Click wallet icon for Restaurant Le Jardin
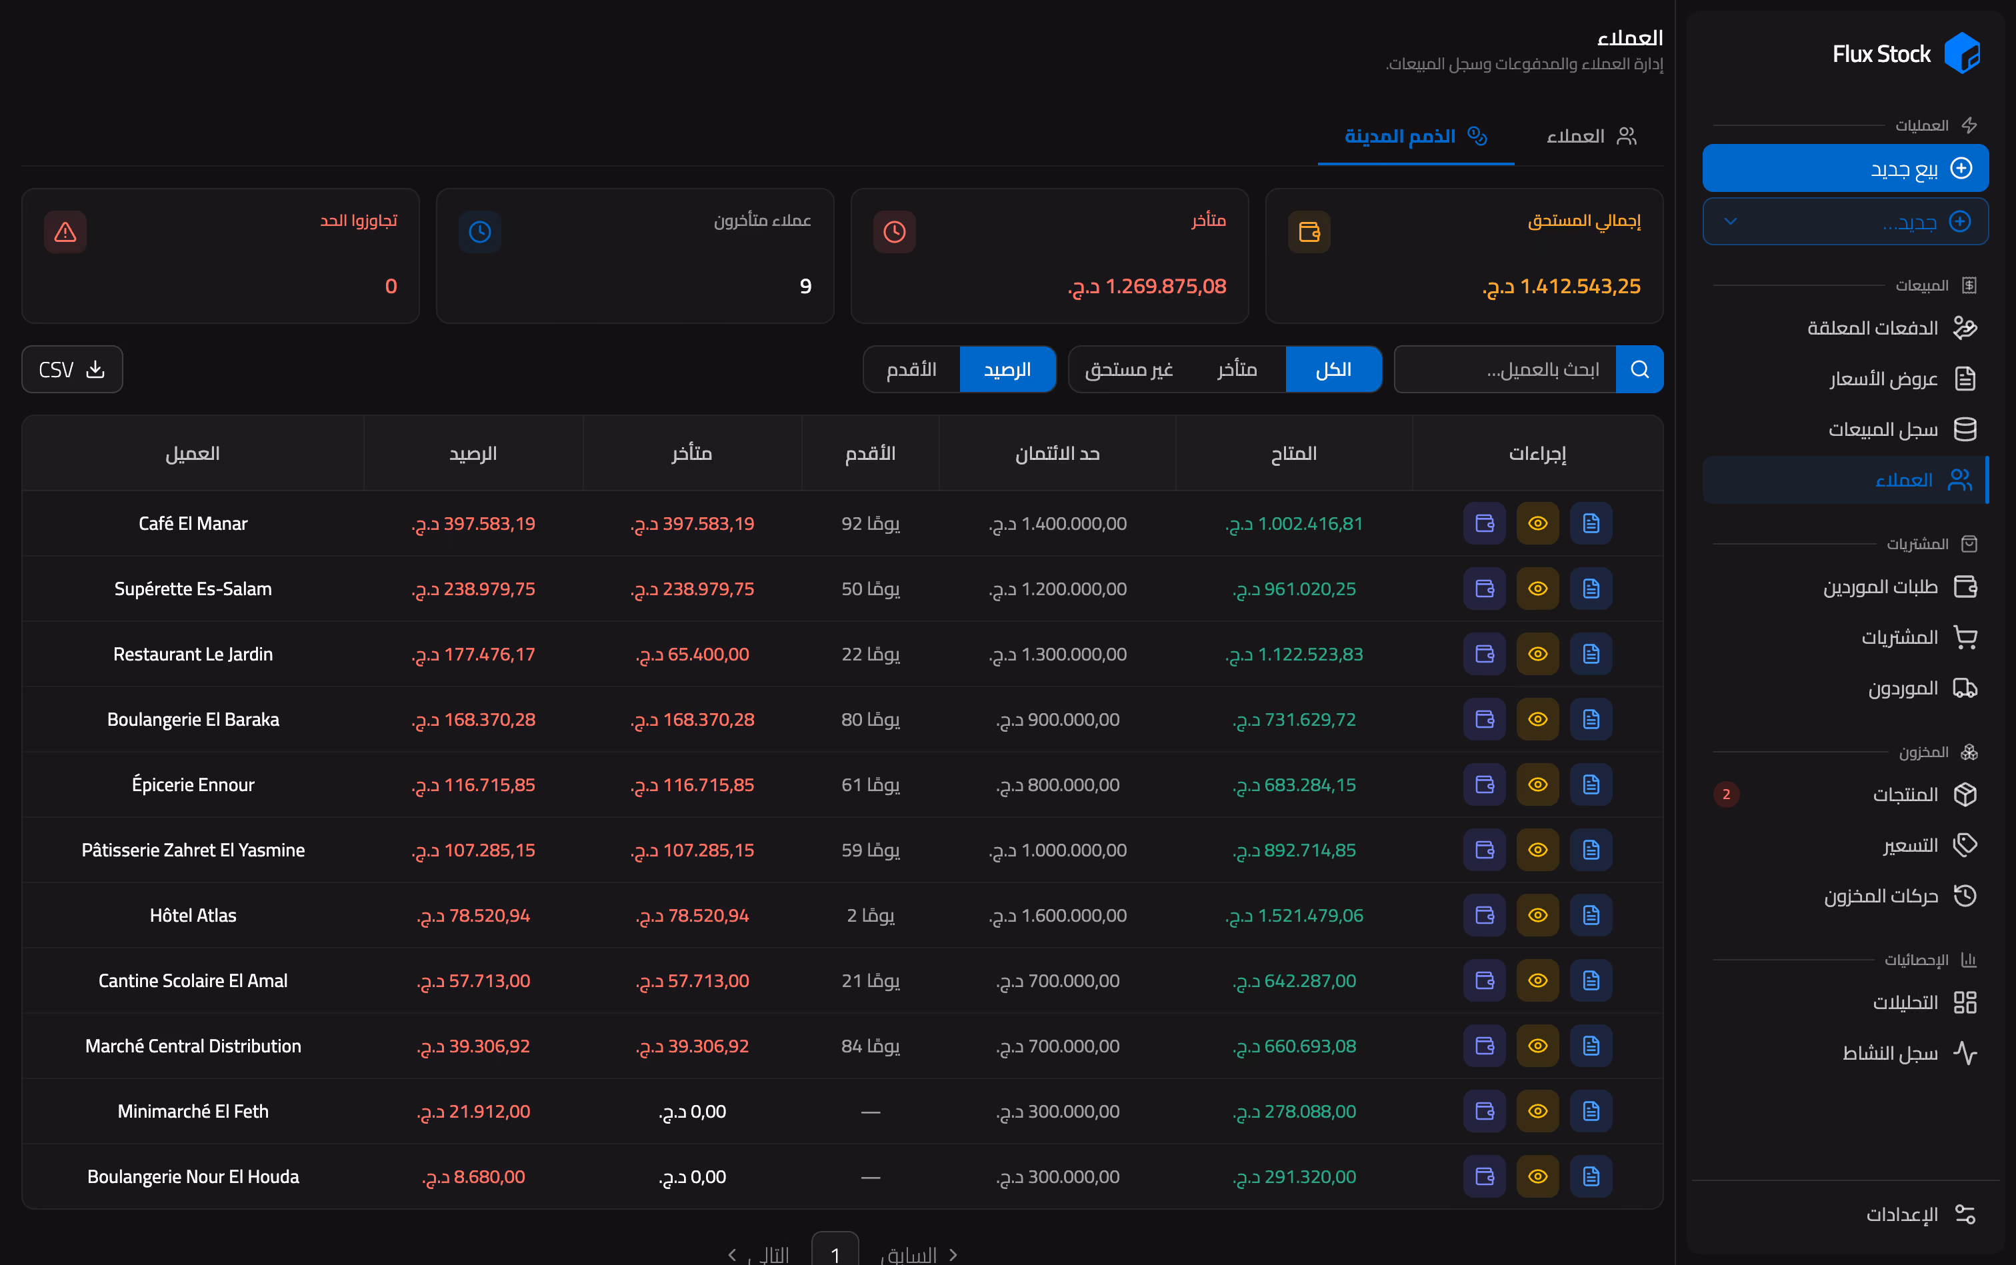Viewport: 2016px width, 1265px height. coord(1484,654)
